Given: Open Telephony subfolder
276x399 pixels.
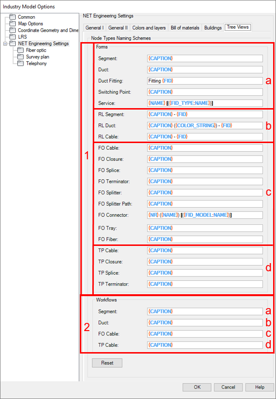Looking at the screenshot, I should pos(36,63).
